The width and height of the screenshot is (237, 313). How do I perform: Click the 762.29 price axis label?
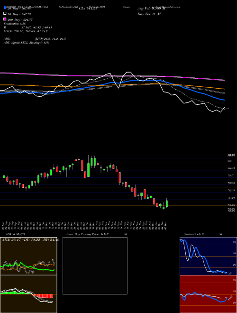(x=231, y=191)
